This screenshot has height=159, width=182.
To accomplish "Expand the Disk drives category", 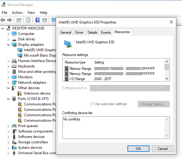I will pyautogui.click(x=8, y=39).
